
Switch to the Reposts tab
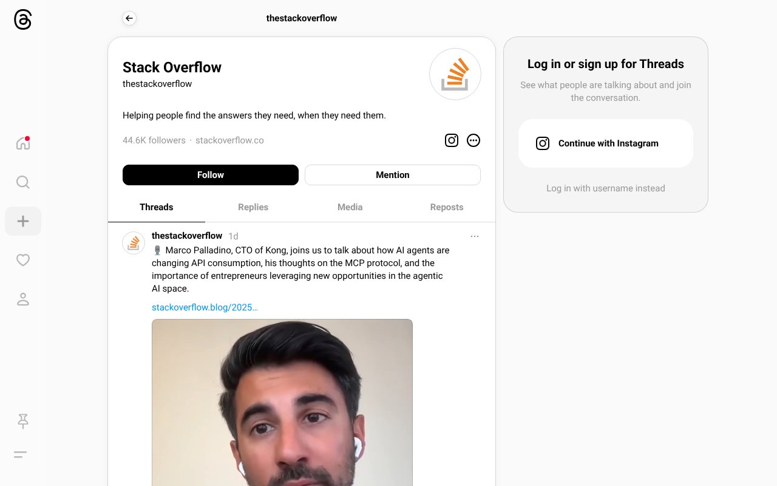coord(447,207)
